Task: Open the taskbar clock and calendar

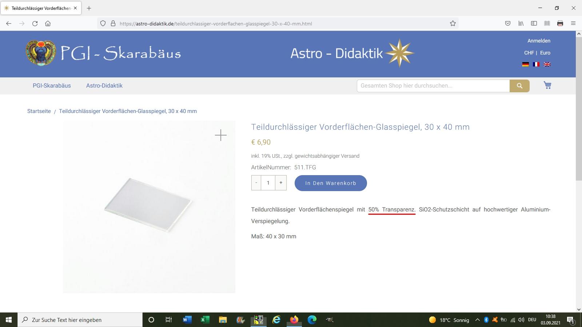Action: 550,320
